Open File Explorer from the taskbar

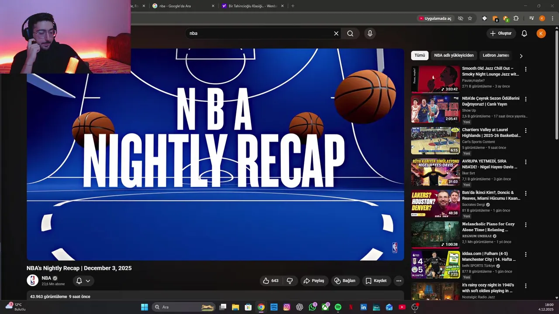click(235, 307)
